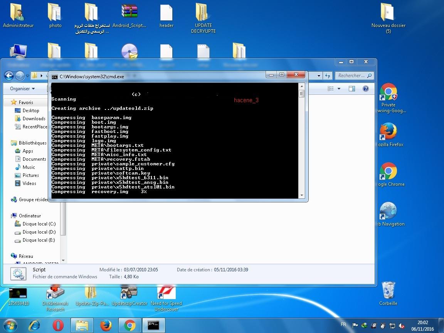Open the Google Chrome desktop shortcut
This screenshot has height=333, width=444.
[x=388, y=172]
